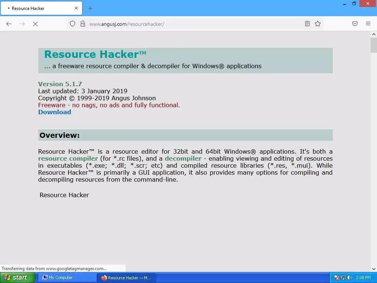Click the freeware resource compiler tagline
Screen dimensions: 377x283
153,66
